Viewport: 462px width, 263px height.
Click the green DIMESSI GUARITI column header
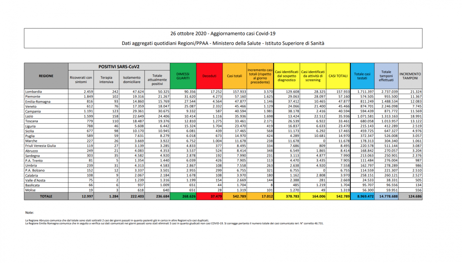click(x=183, y=76)
